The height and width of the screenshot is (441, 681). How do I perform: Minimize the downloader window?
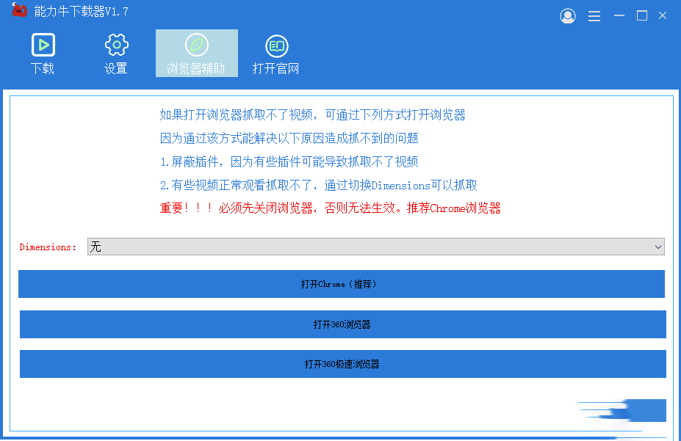click(x=619, y=16)
